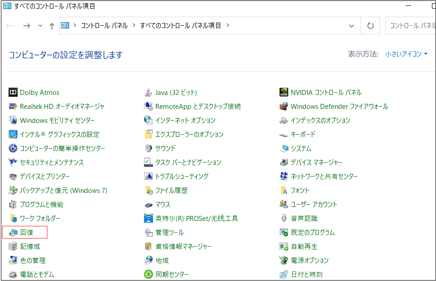Click the refresh button
436x281 pixels.
pyautogui.click(x=371, y=26)
